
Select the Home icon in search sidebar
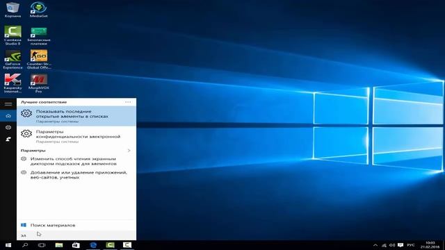click(8, 116)
